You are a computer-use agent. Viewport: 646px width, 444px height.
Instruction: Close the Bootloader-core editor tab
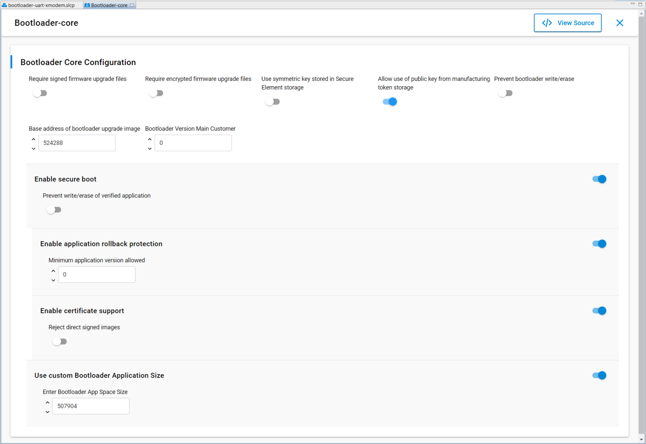[x=132, y=5]
